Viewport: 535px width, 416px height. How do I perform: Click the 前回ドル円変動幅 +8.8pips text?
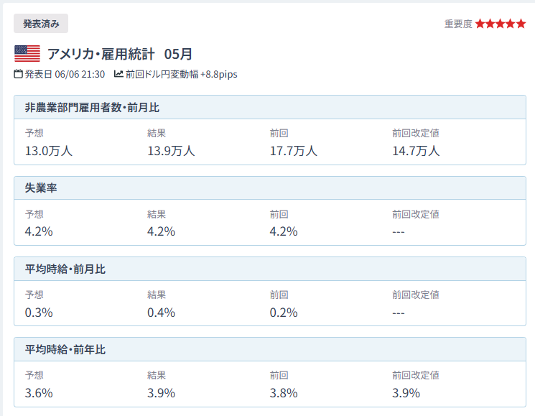pyautogui.click(x=182, y=74)
